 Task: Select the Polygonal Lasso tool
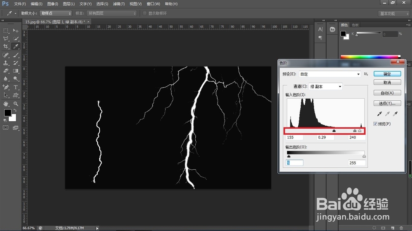(x=6, y=39)
